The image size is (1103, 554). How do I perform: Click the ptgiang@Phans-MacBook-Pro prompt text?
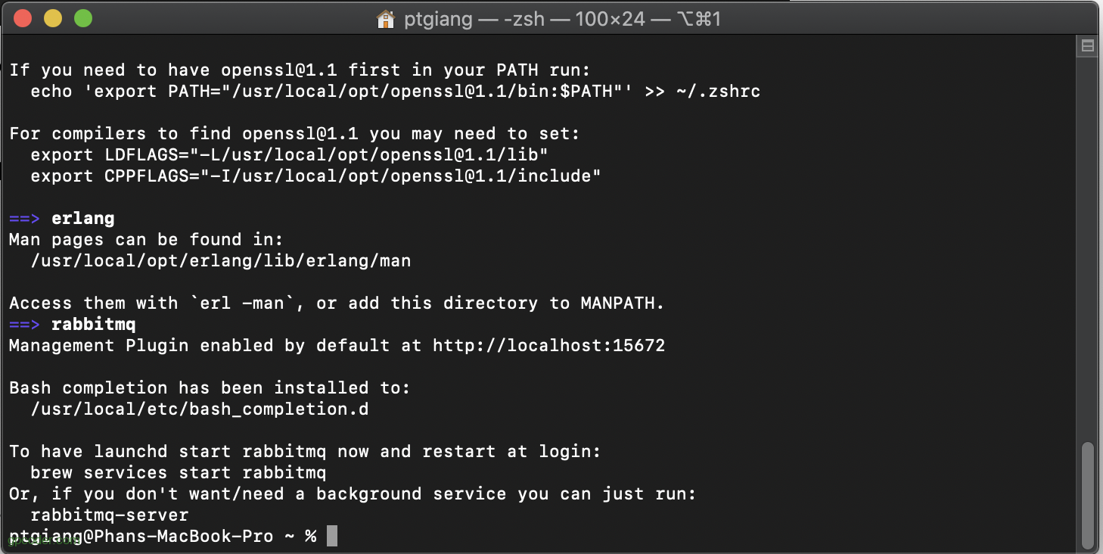coord(141,536)
